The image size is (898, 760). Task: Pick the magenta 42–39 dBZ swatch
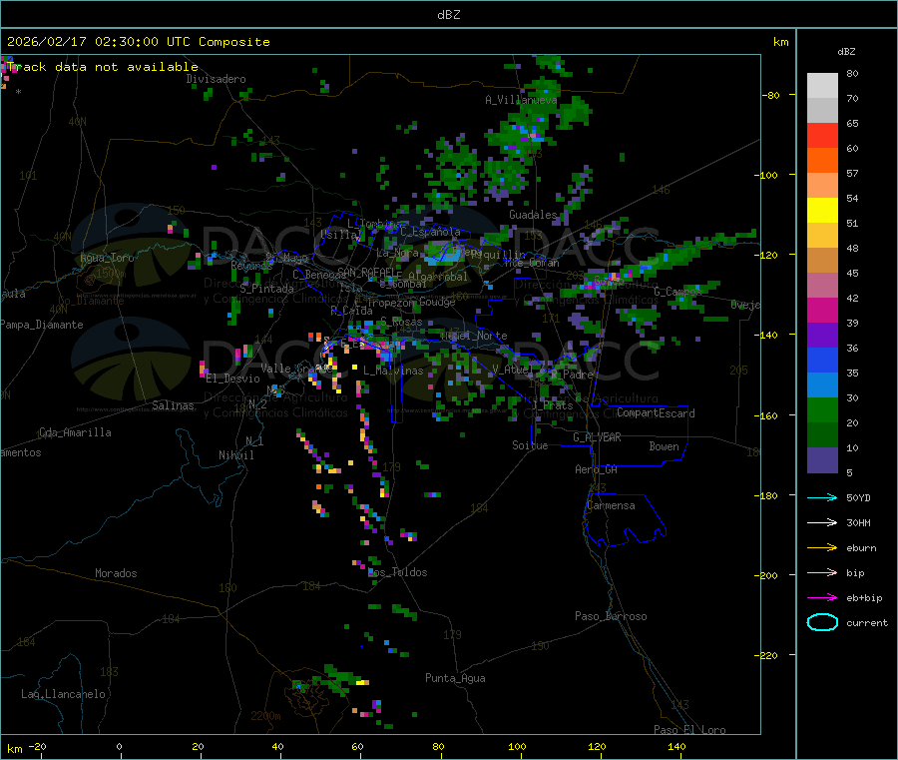[x=822, y=311]
